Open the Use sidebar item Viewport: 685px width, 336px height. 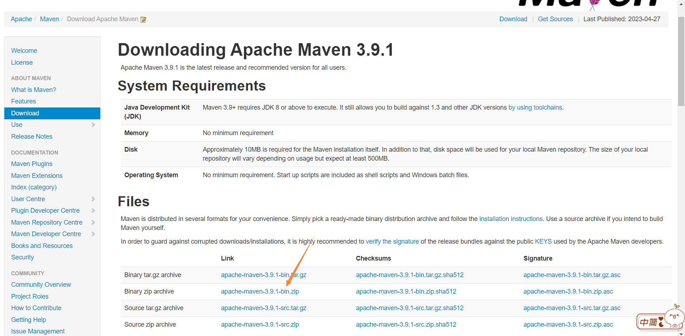click(17, 125)
